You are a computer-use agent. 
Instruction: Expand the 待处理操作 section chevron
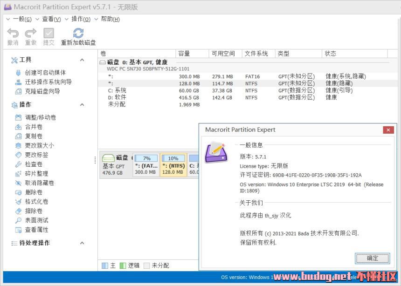tap(82, 243)
